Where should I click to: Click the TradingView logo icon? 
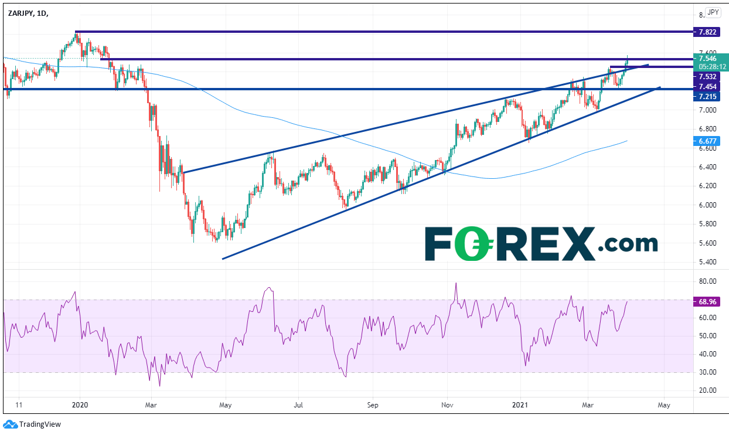[10, 424]
